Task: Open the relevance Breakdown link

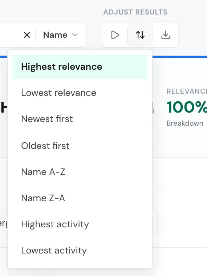Action: pyautogui.click(x=185, y=123)
